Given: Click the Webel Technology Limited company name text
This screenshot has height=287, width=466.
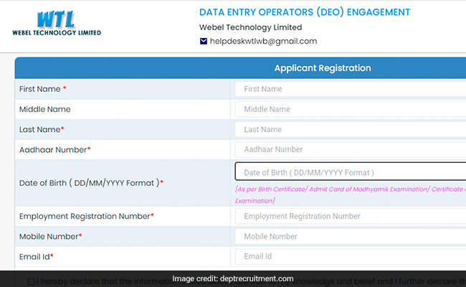Looking at the screenshot, I should tap(250, 27).
